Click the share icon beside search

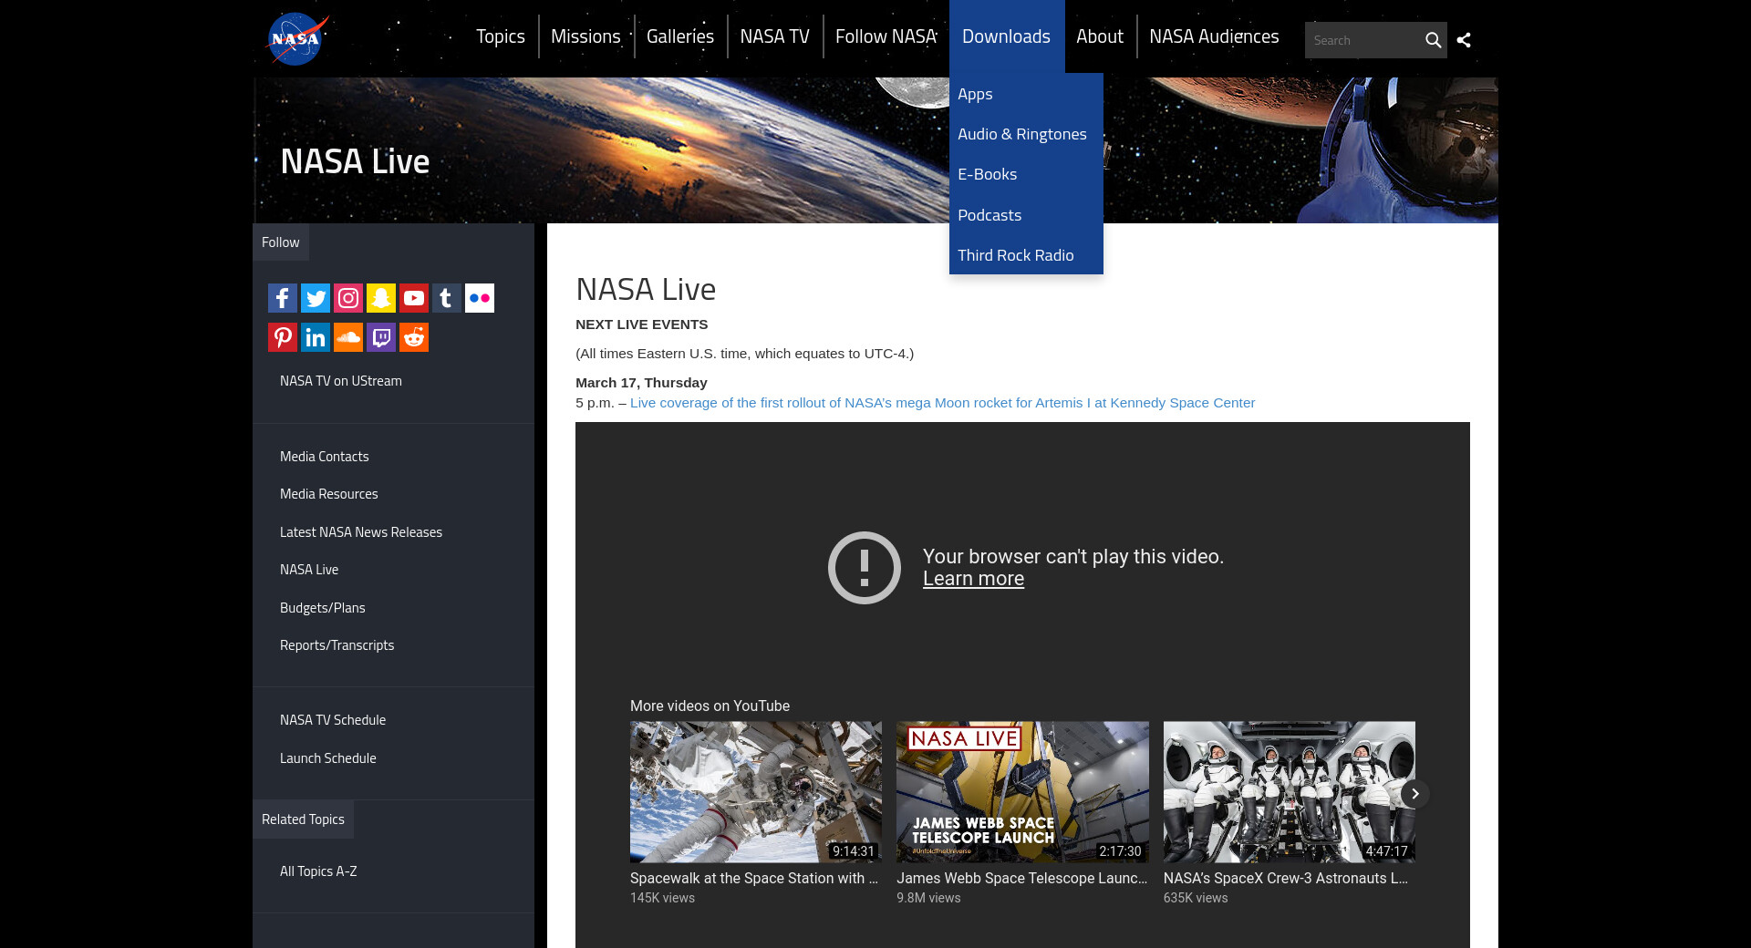point(1464,40)
